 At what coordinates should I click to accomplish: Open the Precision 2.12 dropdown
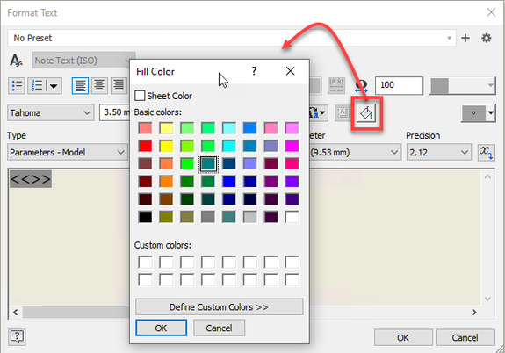[x=439, y=152]
